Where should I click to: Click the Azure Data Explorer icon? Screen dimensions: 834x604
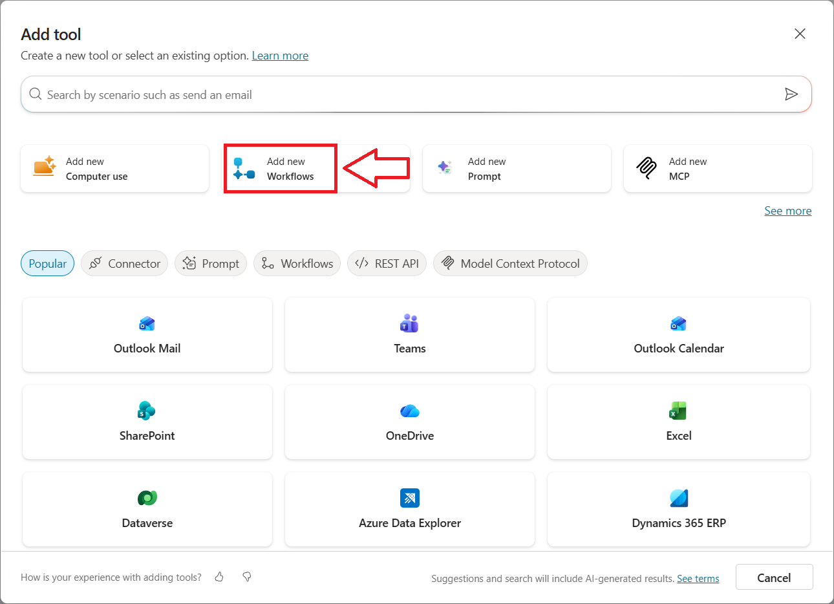[410, 498]
